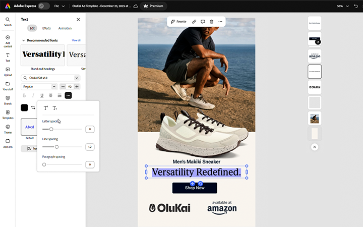Viewport: 363px width, 227px height.
Task: Click the View all fonts link
Action: [x=76, y=40]
